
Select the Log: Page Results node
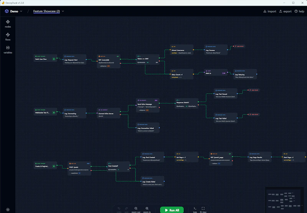pos(260,157)
